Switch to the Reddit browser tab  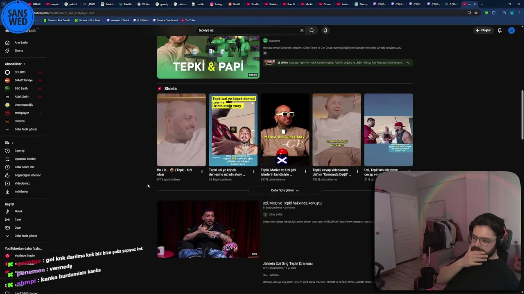235,4
